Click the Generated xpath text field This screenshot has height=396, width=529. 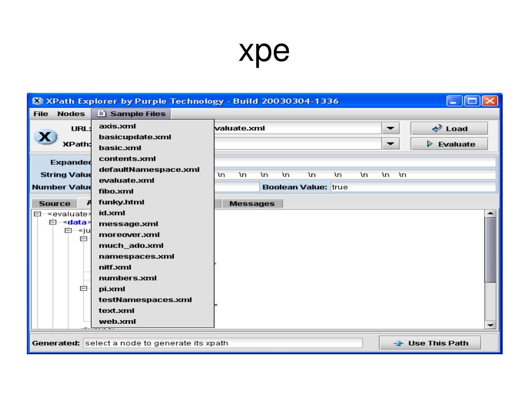pos(223,343)
